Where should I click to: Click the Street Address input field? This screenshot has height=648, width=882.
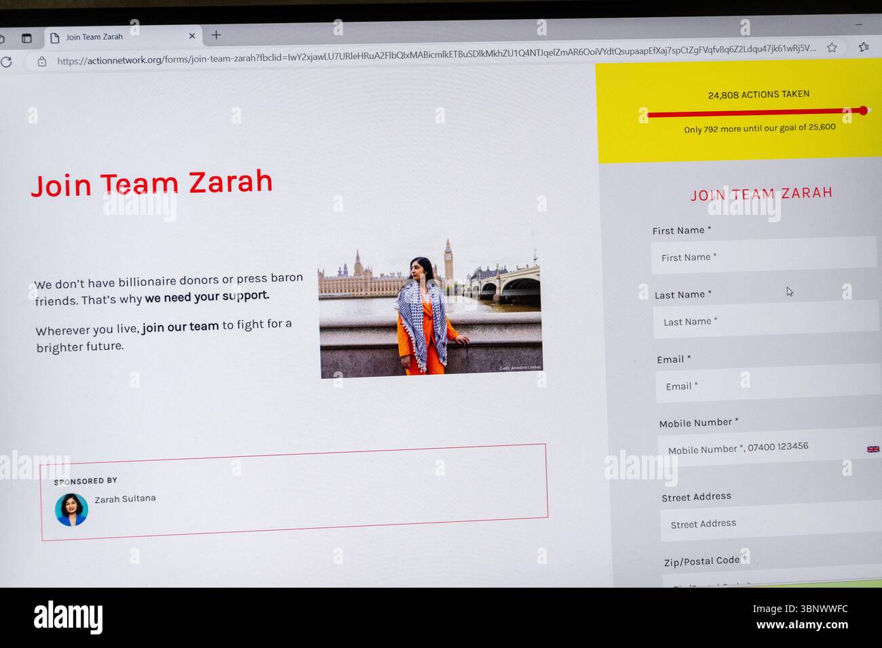pos(771,522)
